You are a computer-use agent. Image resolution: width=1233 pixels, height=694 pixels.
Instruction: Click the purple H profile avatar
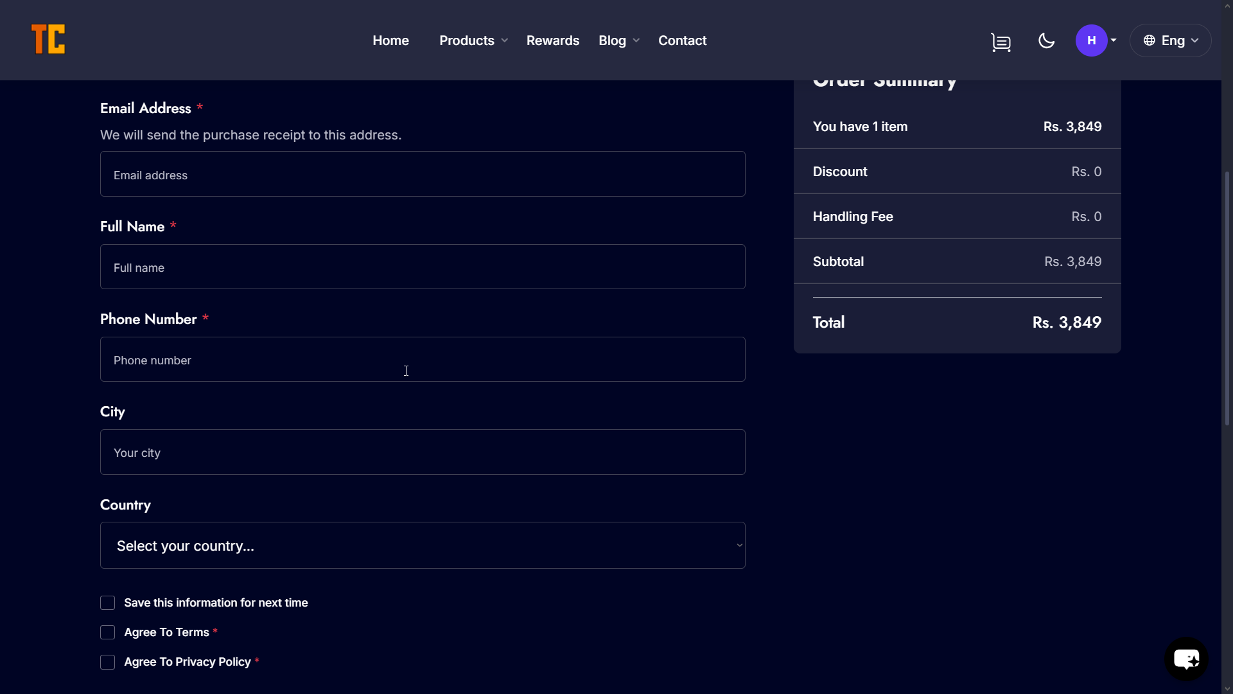(1091, 40)
